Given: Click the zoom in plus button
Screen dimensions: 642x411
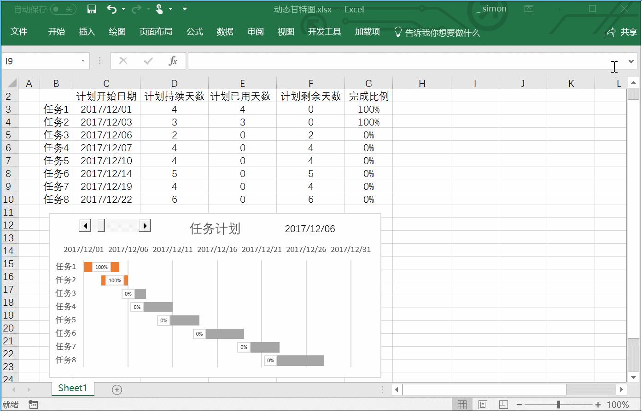Looking at the screenshot, I should pyautogui.click(x=598, y=405).
